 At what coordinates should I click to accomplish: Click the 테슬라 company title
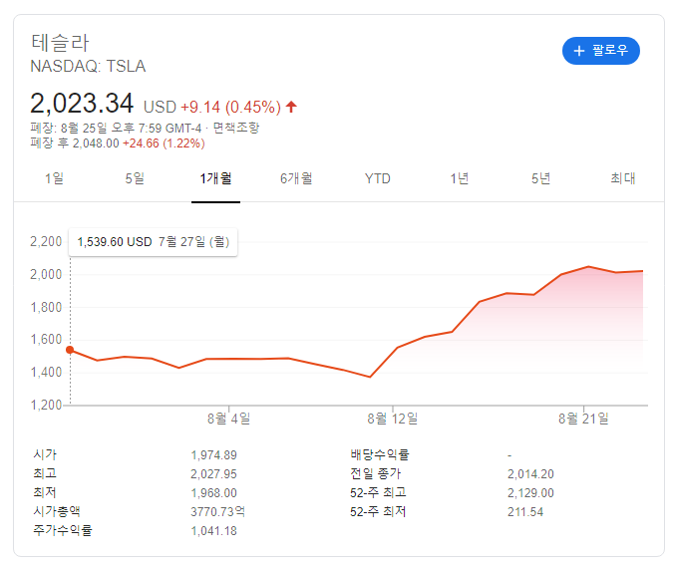pyautogui.click(x=60, y=43)
